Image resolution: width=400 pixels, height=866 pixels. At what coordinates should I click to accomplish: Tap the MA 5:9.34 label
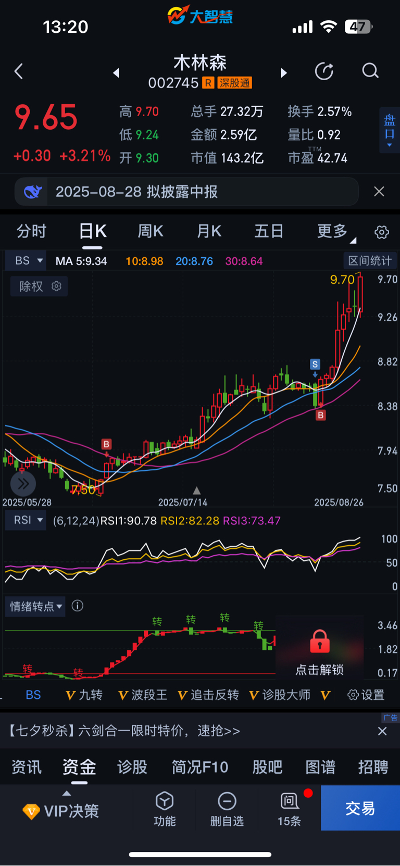tap(81, 261)
